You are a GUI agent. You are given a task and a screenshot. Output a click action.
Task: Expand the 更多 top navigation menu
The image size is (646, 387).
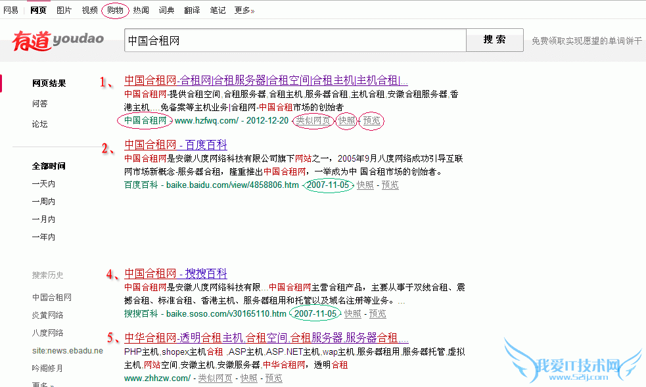pos(244,11)
